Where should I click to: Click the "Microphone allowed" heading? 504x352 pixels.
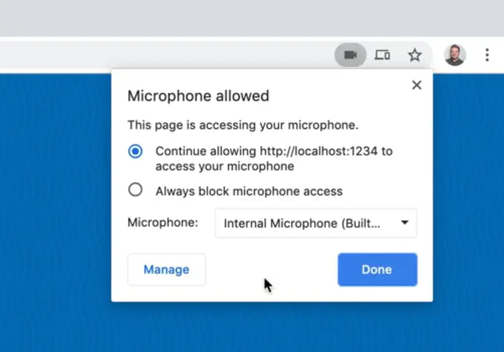coord(198,96)
